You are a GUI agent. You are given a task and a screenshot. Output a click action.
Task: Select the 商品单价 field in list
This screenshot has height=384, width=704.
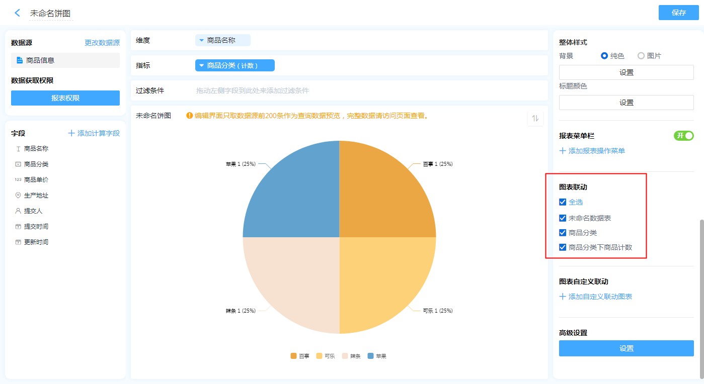[36, 180]
